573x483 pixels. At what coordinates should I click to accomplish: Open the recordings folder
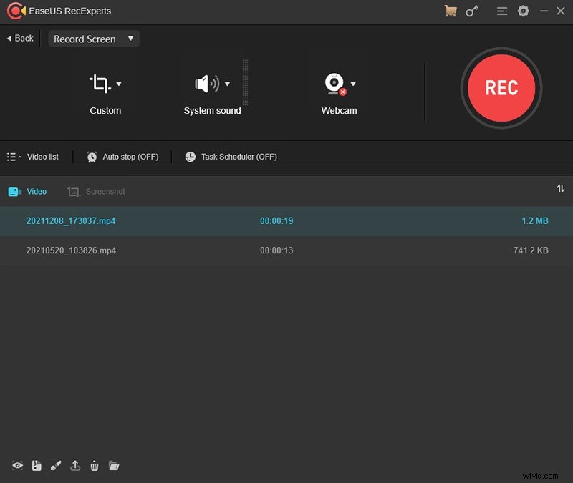coord(114,466)
